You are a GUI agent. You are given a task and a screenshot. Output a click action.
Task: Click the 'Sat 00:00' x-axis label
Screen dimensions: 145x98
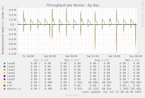pos(50,56)
